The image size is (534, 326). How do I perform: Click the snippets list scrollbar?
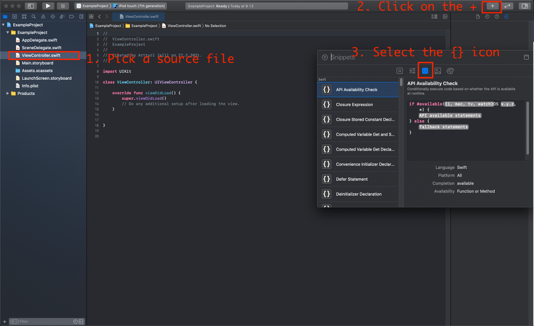tap(401, 82)
